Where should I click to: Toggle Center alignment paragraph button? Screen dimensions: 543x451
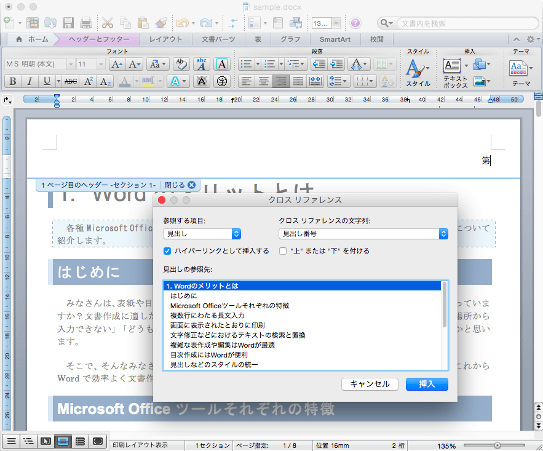pos(264,81)
